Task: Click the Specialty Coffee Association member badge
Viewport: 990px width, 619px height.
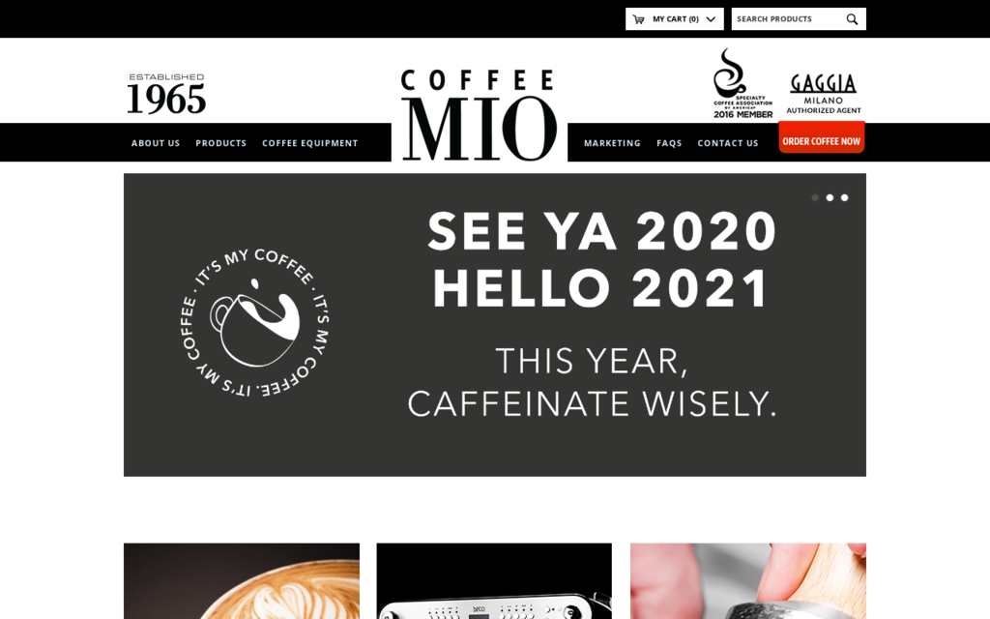Action: pyautogui.click(x=742, y=83)
